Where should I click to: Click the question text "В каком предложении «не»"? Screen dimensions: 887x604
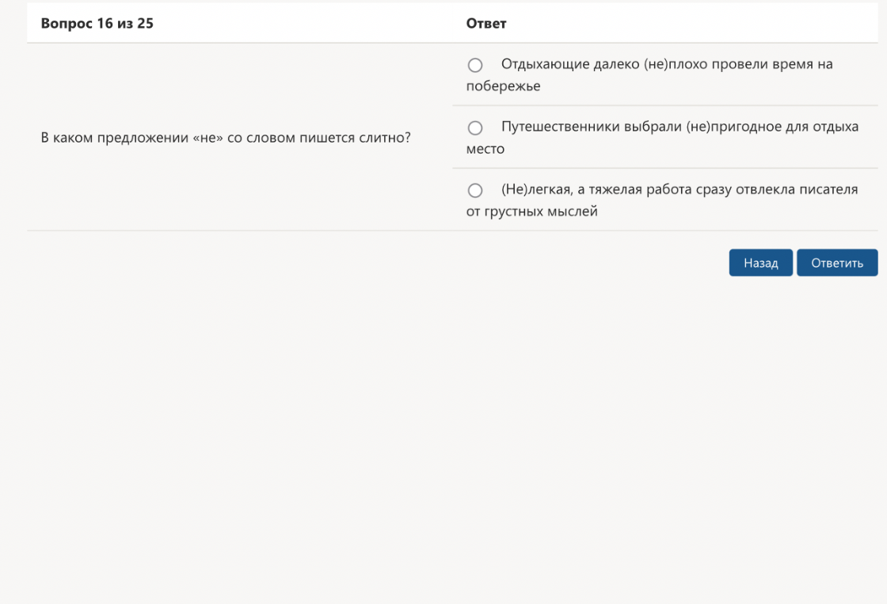[131, 138]
